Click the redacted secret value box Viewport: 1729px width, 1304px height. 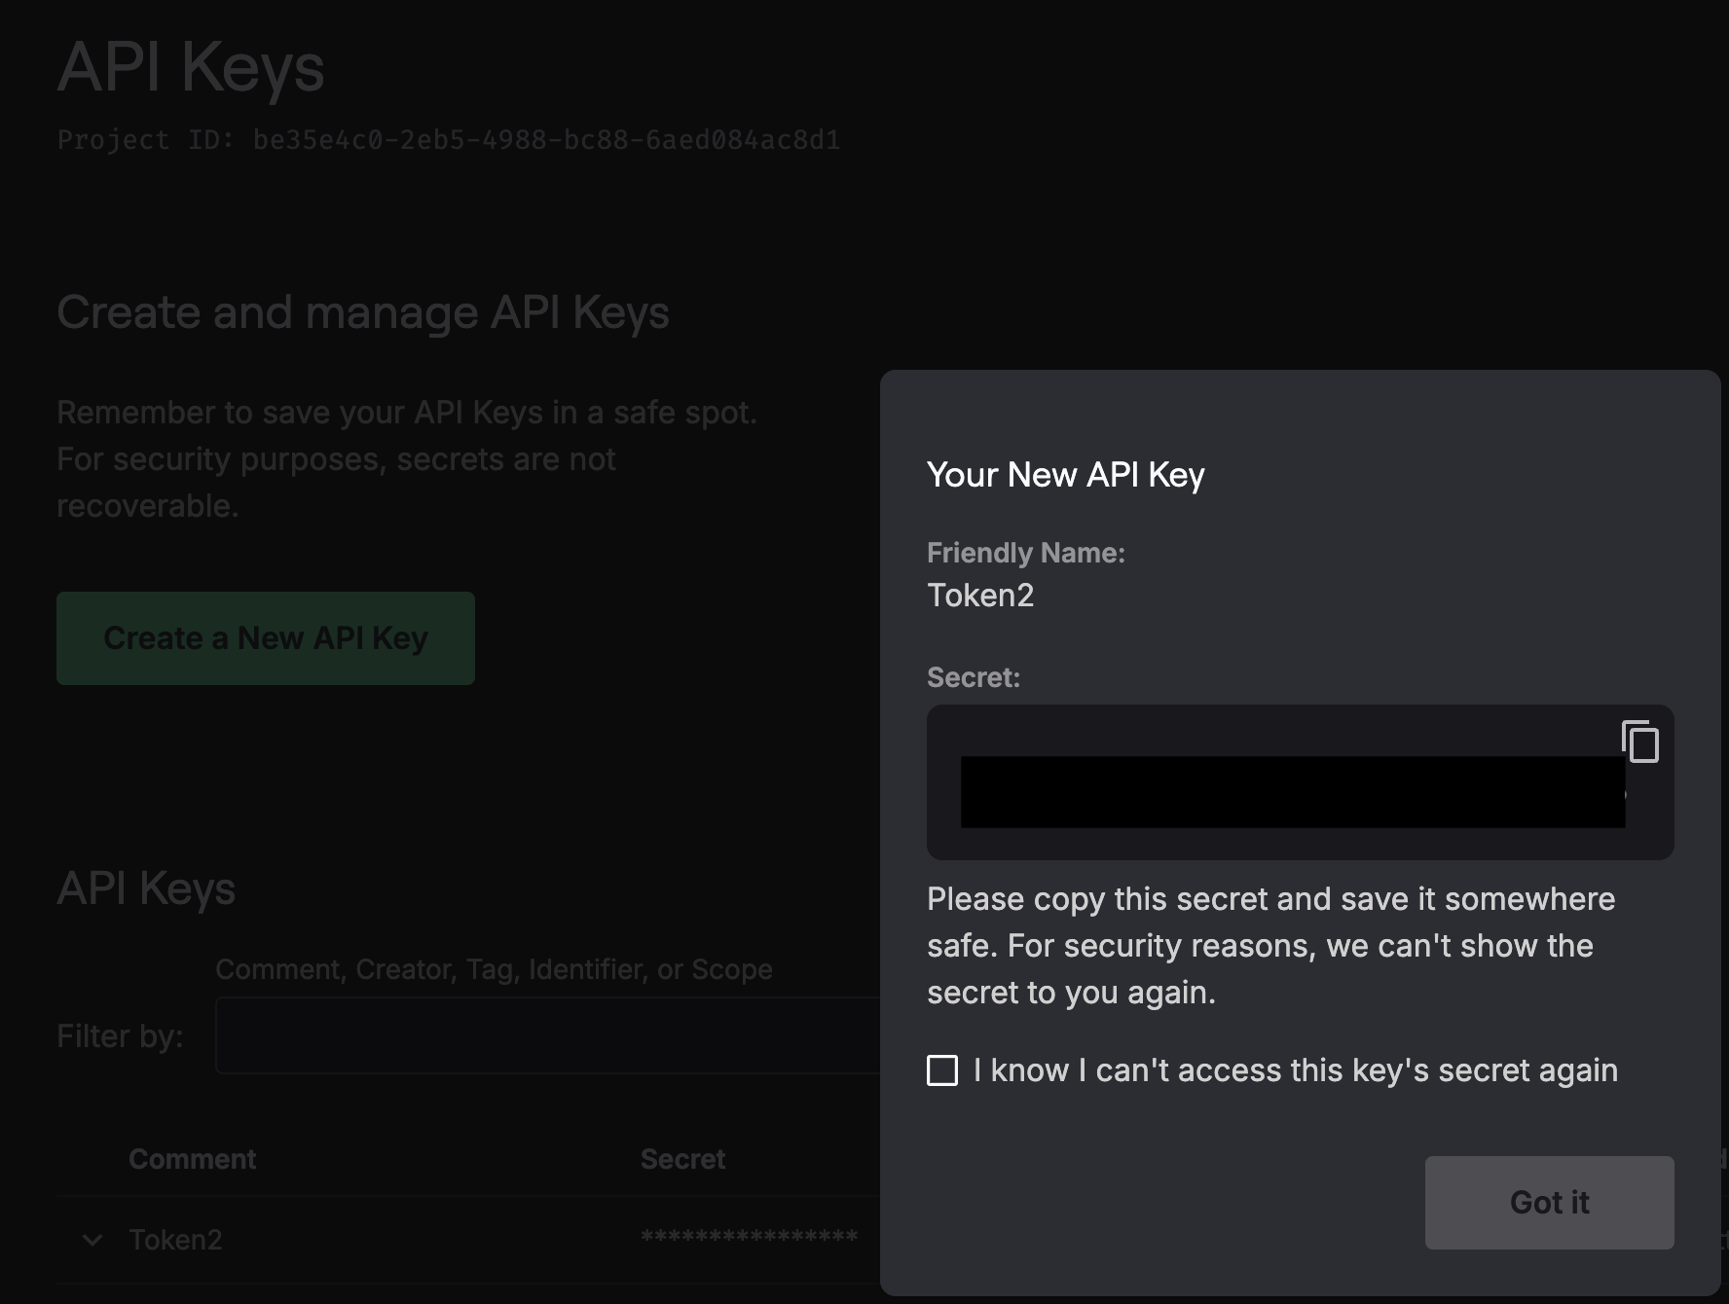[1292, 791]
